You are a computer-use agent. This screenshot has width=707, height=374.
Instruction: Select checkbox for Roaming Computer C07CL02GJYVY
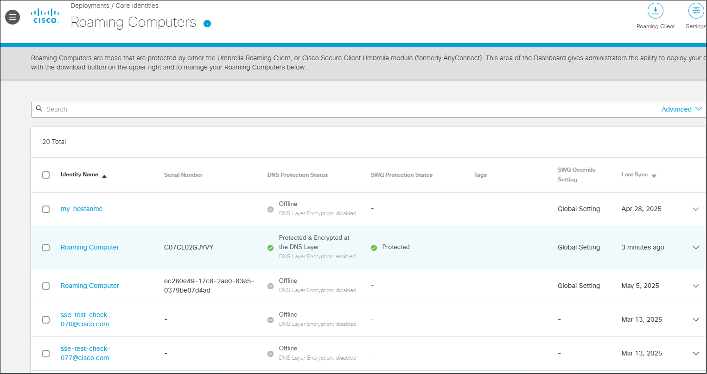pos(46,248)
